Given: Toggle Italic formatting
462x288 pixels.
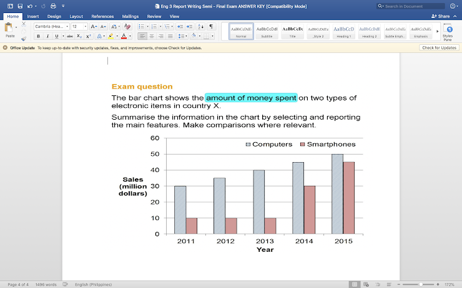Looking at the screenshot, I should tap(47, 36).
